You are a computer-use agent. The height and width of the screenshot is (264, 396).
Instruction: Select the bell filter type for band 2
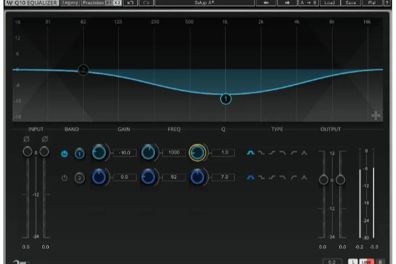[x=251, y=178]
